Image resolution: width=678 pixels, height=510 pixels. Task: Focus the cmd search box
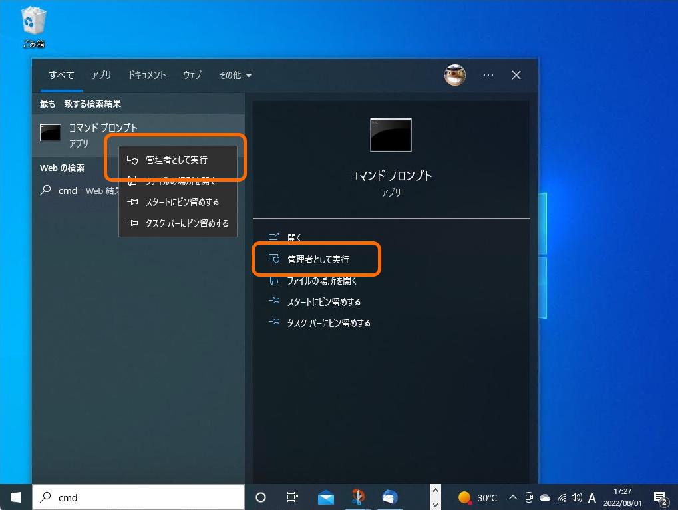tap(138, 497)
